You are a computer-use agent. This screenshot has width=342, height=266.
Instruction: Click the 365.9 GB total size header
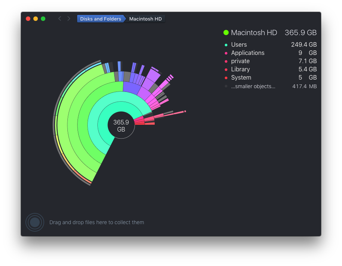coord(300,33)
